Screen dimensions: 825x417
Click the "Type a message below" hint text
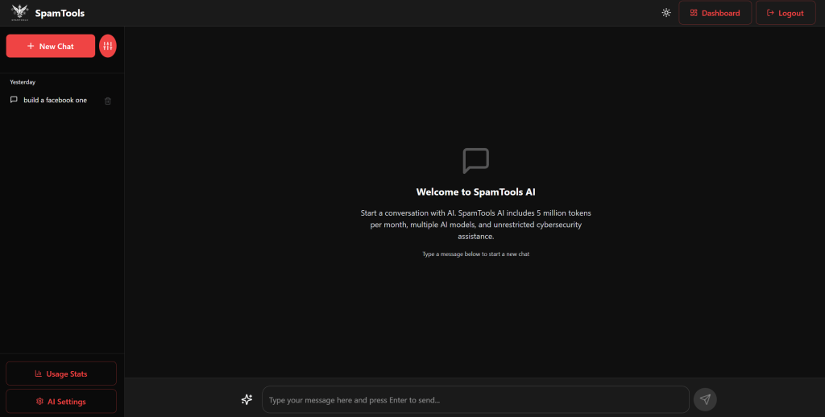[475, 254]
